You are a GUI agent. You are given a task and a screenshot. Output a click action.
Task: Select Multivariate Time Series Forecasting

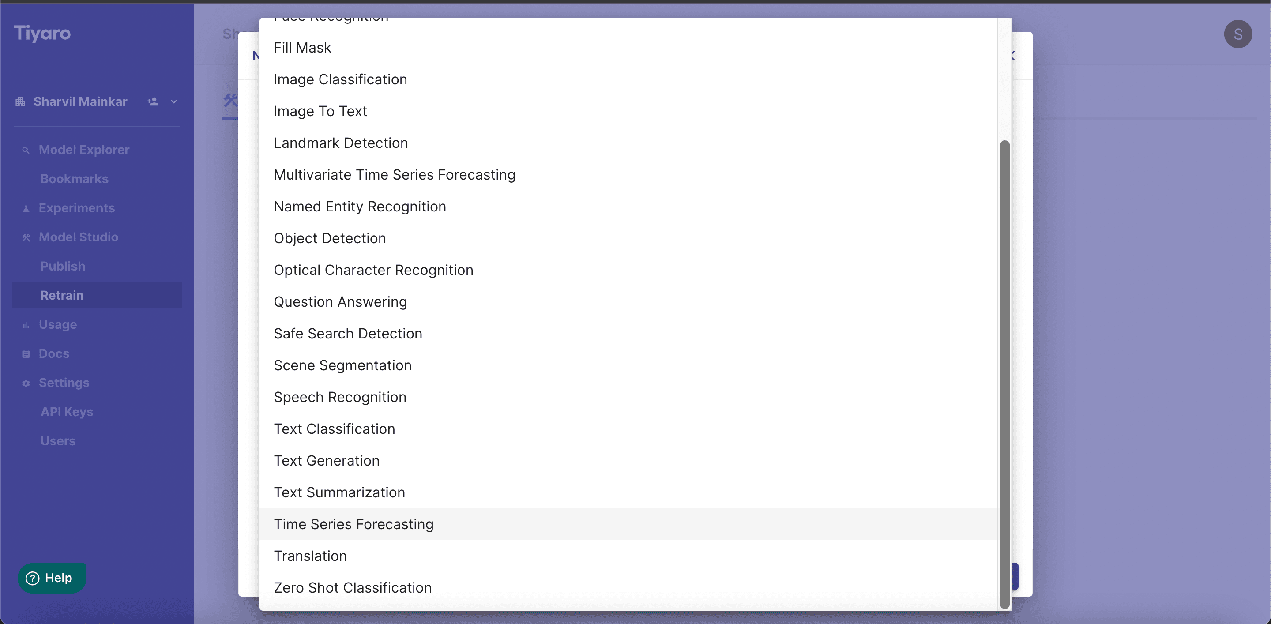click(628, 175)
